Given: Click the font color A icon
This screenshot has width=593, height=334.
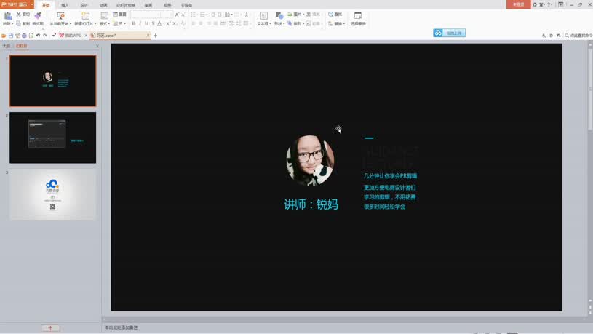Looking at the screenshot, I should click(159, 23).
